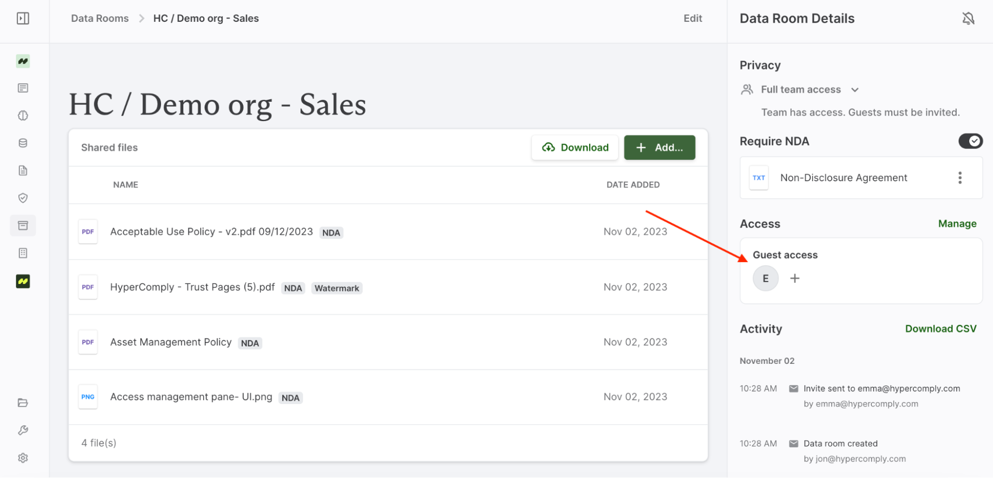Image resolution: width=993 pixels, height=478 pixels.
Task: Open the light green HyperComply logo icon
Action: pyautogui.click(x=23, y=61)
